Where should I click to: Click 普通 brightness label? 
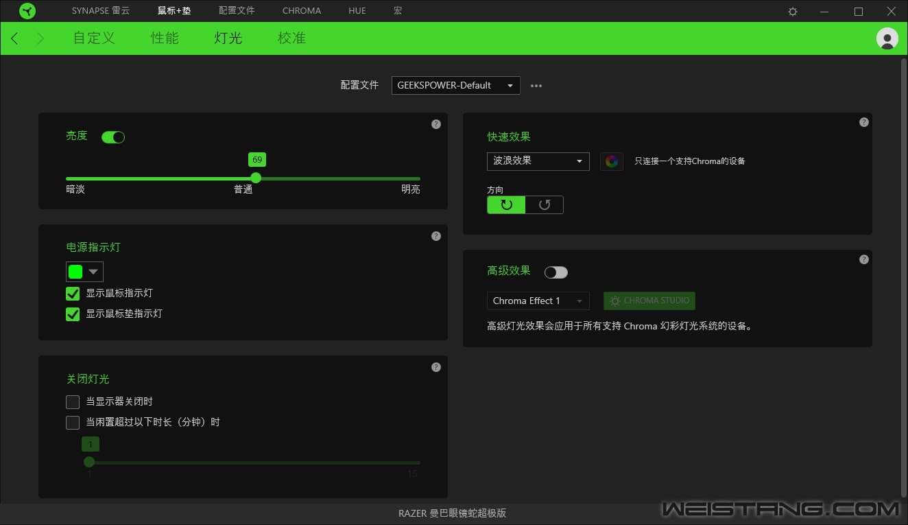pyautogui.click(x=243, y=189)
